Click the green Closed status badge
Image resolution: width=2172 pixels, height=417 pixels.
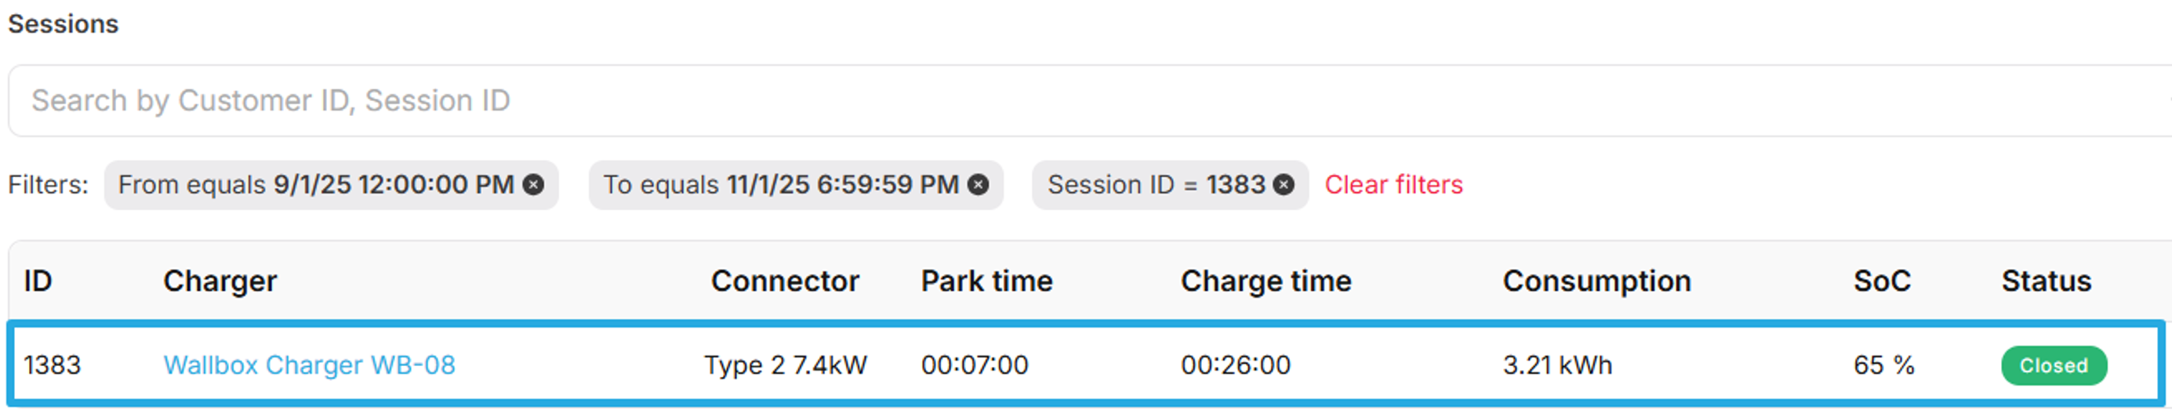pos(2053,365)
